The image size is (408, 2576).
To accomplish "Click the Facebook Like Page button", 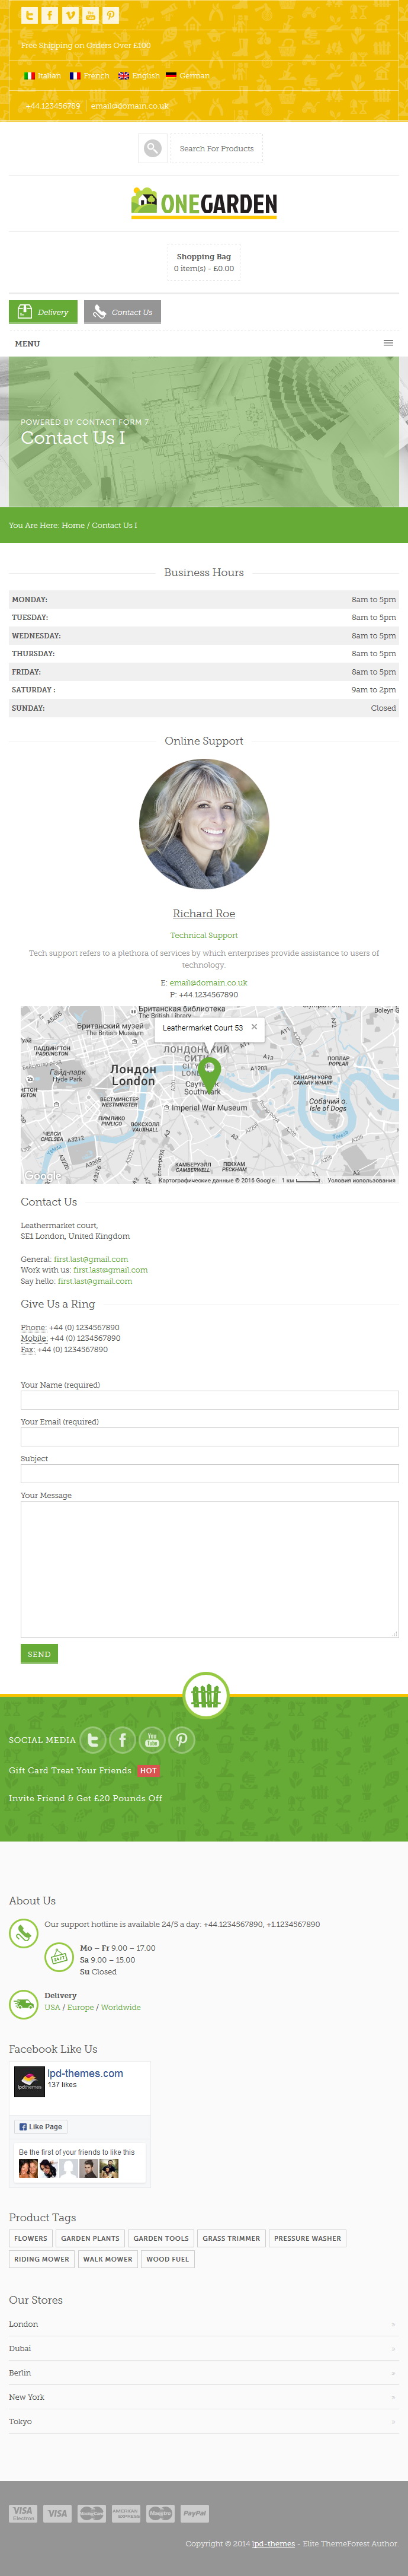I will (x=41, y=2126).
